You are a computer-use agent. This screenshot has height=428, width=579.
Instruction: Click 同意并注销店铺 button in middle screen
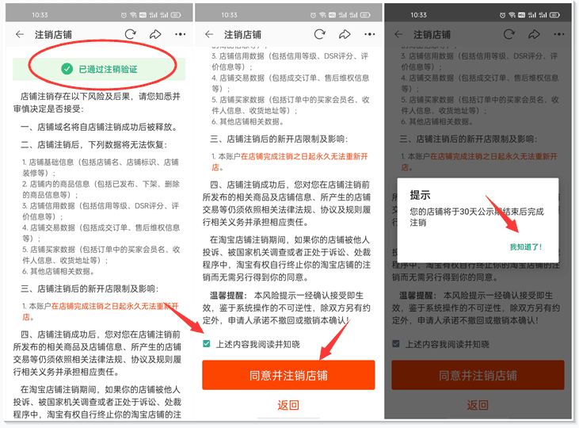(288, 375)
